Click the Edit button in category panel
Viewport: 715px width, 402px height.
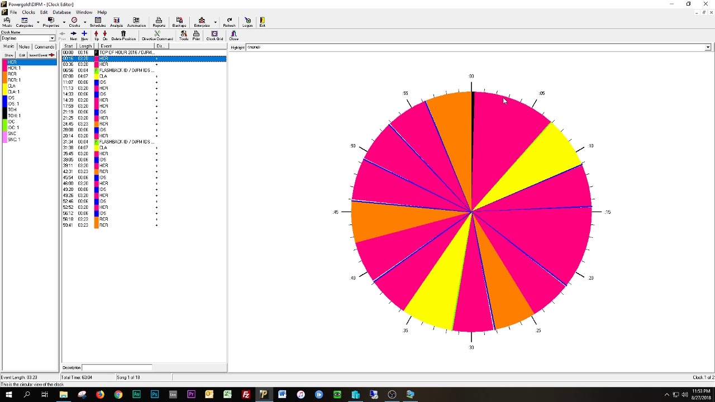(22, 55)
